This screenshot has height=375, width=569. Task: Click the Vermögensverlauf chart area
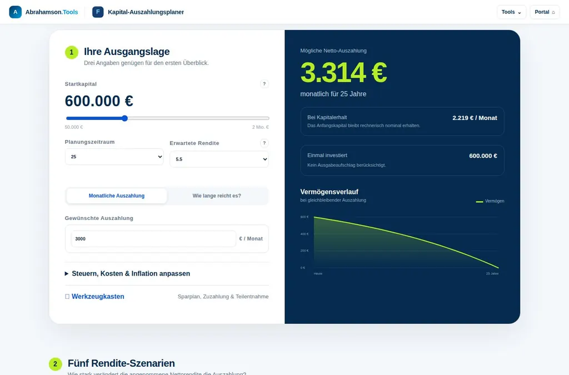(x=402, y=245)
